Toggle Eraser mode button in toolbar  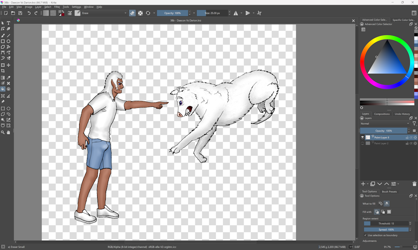click(x=132, y=13)
